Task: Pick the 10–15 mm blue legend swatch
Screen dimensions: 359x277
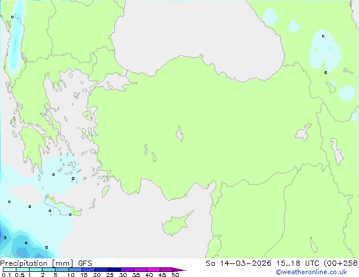Action: (x=75, y=270)
